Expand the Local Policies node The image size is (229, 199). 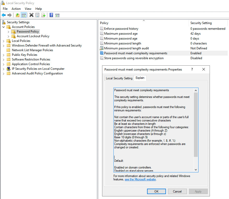[4, 41]
